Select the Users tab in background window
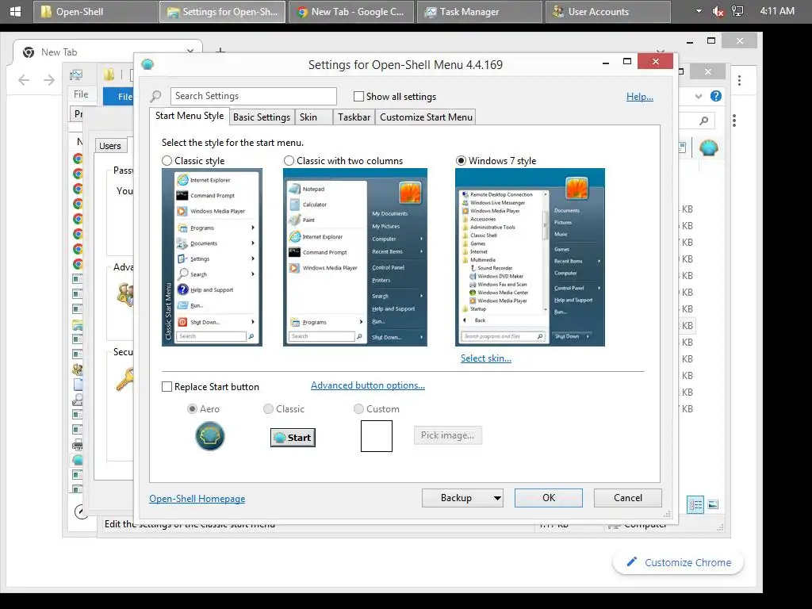The width and height of the screenshot is (812, 609). (109, 146)
